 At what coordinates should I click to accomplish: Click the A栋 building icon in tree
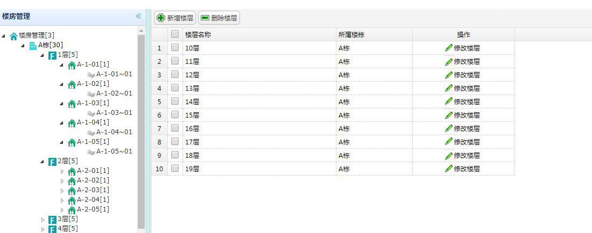click(33, 46)
